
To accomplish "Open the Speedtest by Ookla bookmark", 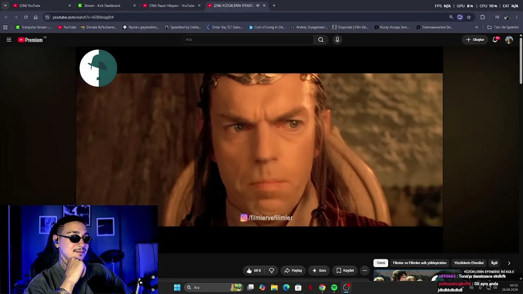I will (183, 27).
